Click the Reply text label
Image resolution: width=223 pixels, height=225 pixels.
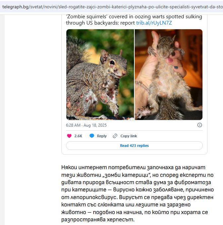click(x=102, y=136)
